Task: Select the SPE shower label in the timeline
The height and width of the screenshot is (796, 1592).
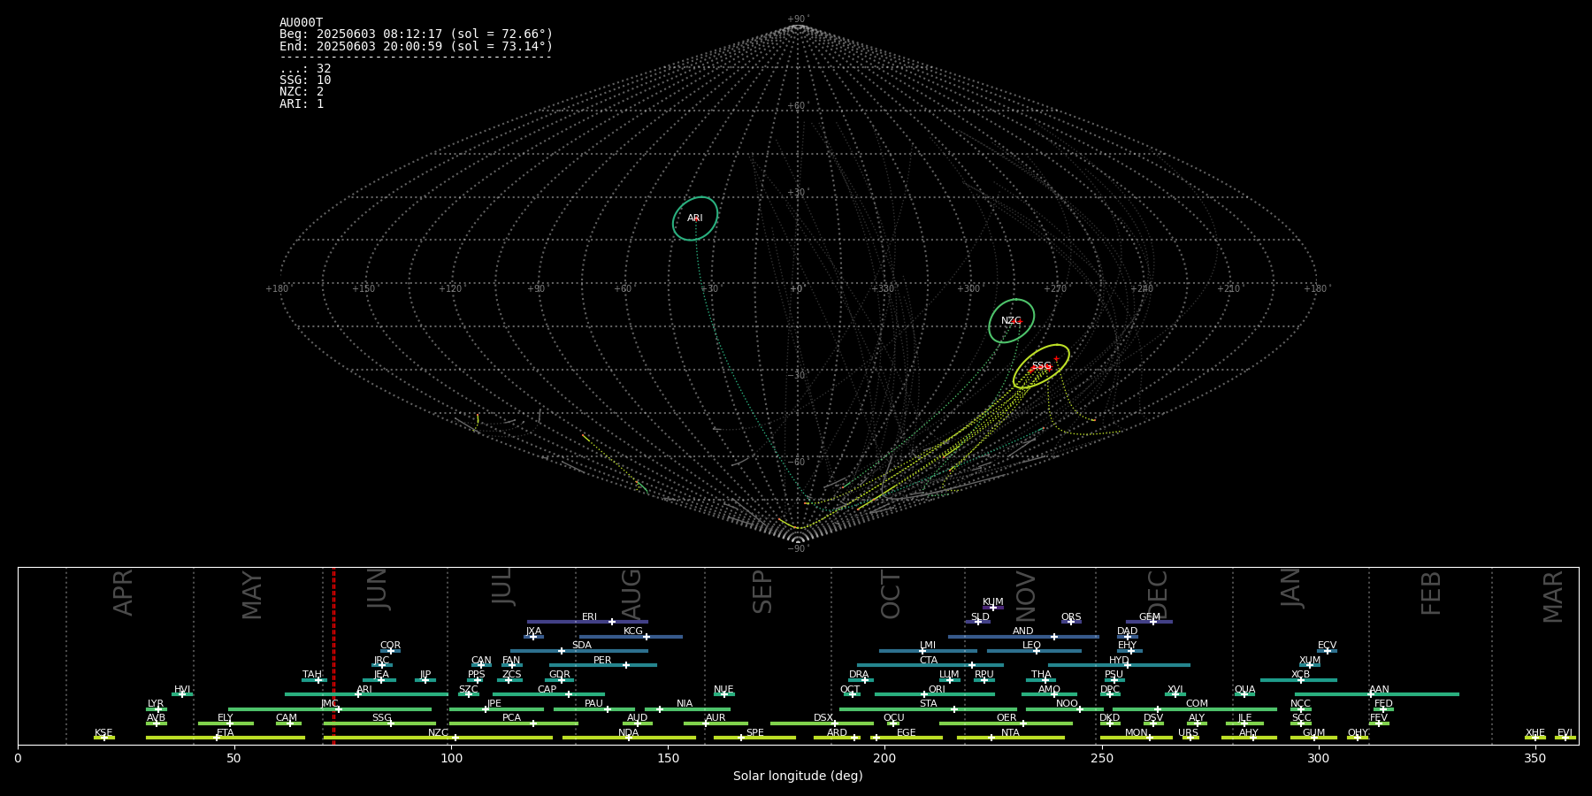Action: (x=754, y=733)
